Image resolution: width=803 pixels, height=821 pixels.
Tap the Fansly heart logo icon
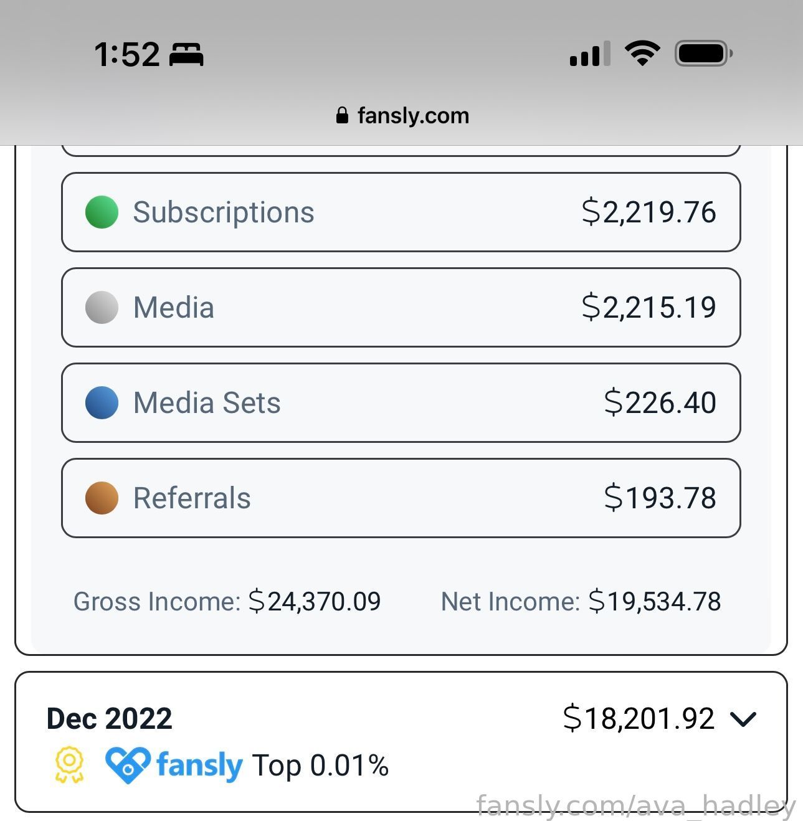pyautogui.click(x=128, y=765)
